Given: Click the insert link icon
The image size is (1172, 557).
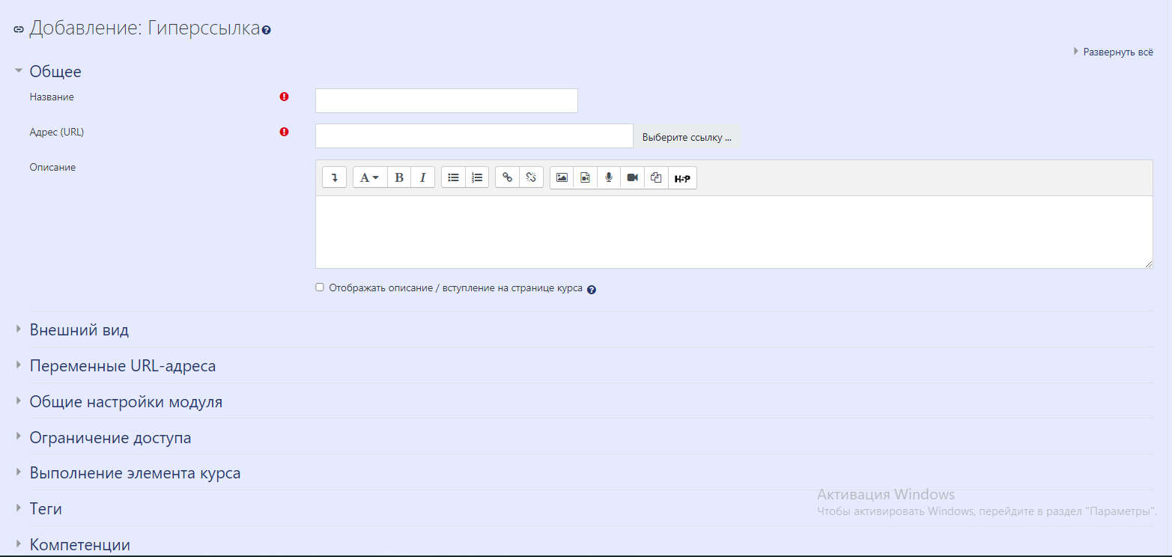Looking at the screenshot, I should [x=507, y=177].
